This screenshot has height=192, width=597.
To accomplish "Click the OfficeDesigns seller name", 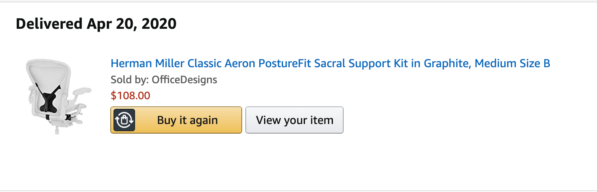I will (x=185, y=80).
